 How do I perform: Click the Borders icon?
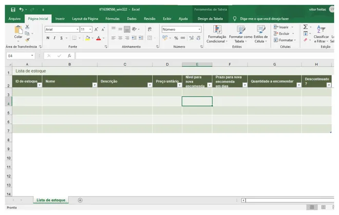74,38
